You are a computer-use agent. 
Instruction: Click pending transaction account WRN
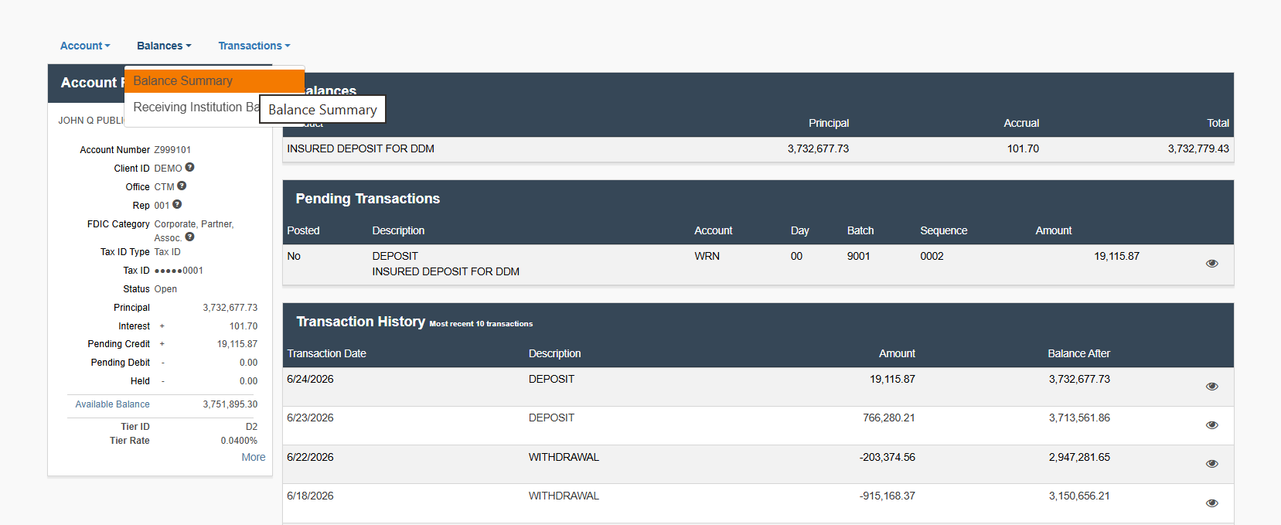click(707, 256)
